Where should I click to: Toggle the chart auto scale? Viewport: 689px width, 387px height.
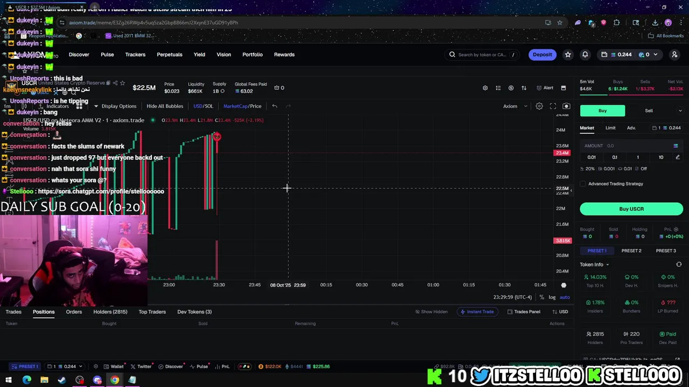tap(565, 297)
